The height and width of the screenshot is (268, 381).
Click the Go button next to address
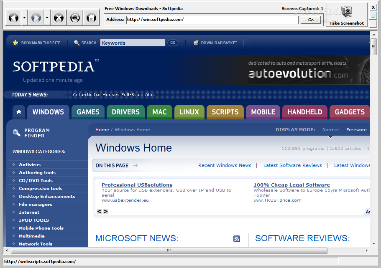tap(311, 20)
